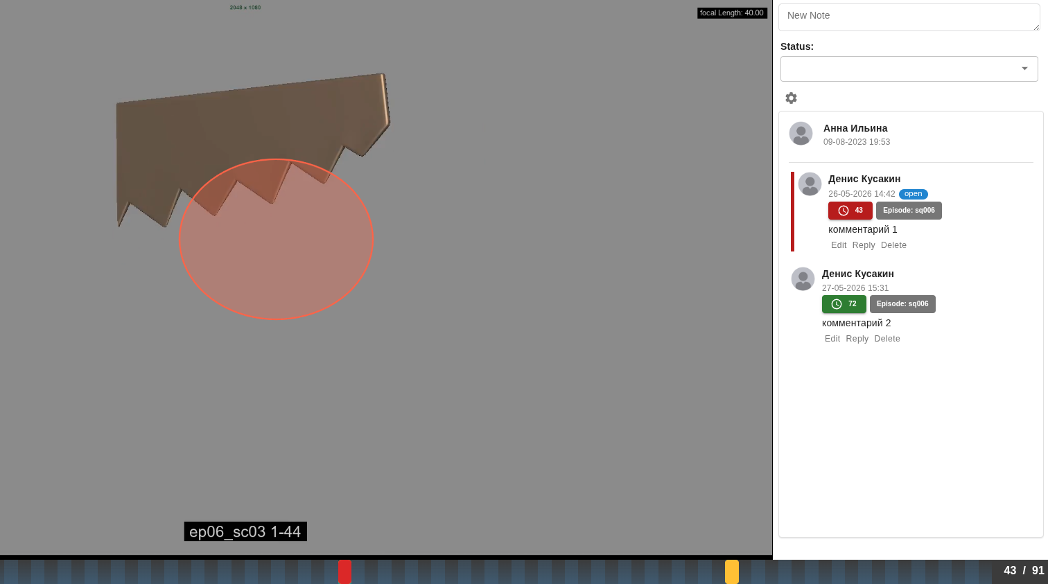Jump to the red timeline marker
The image size is (1048, 584).
[x=344, y=572]
